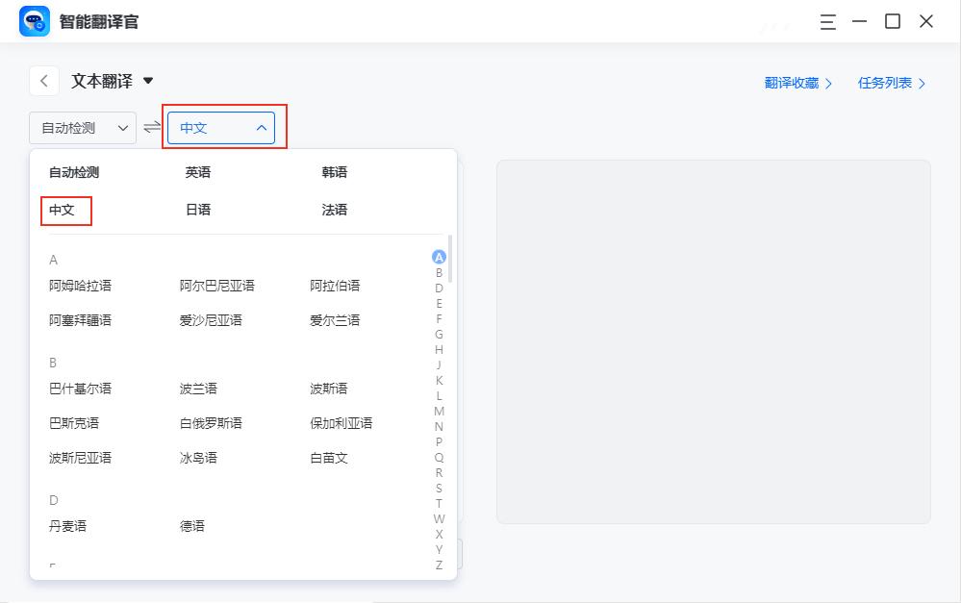
Task: Select 冰岛语 from the language list
Action: point(196,458)
